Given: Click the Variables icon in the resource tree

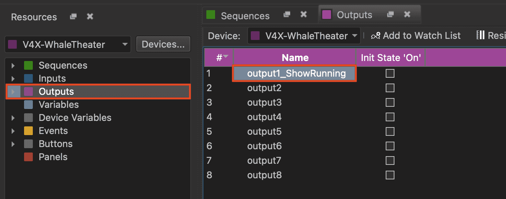Looking at the screenshot, I should (x=28, y=105).
